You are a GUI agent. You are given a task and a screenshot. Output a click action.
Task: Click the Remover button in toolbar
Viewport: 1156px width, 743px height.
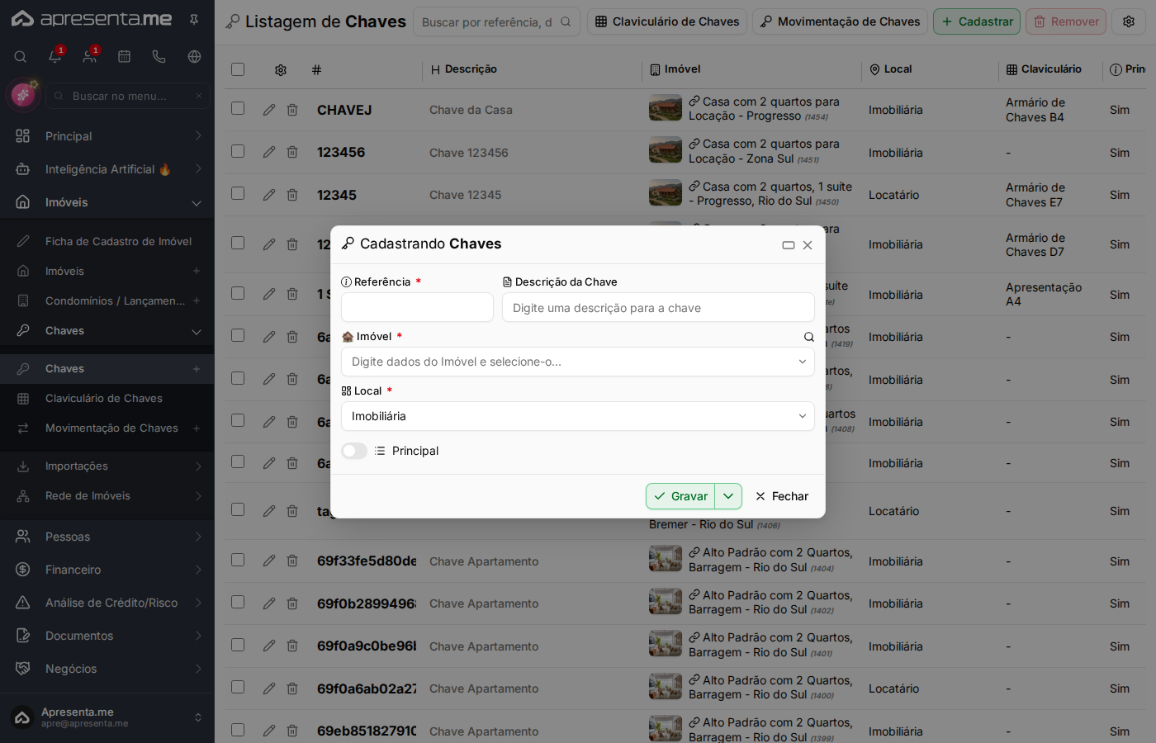(1066, 21)
